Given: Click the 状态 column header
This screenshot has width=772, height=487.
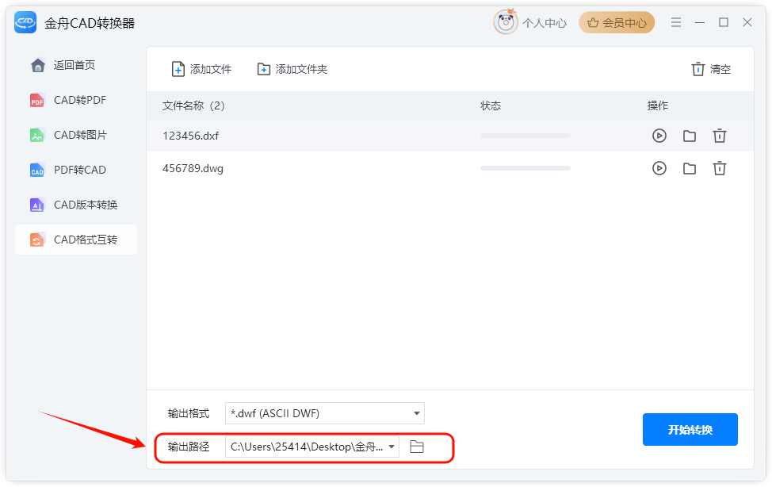Looking at the screenshot, I should tap(491, 105).
